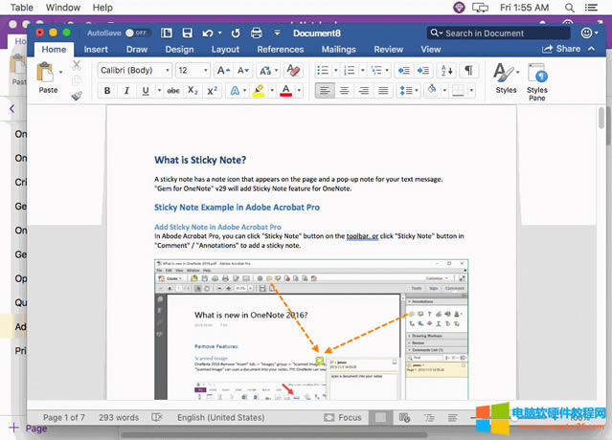612x440 pixels.
Task: Open the References ribbon tab
Action: coord(280,49)
